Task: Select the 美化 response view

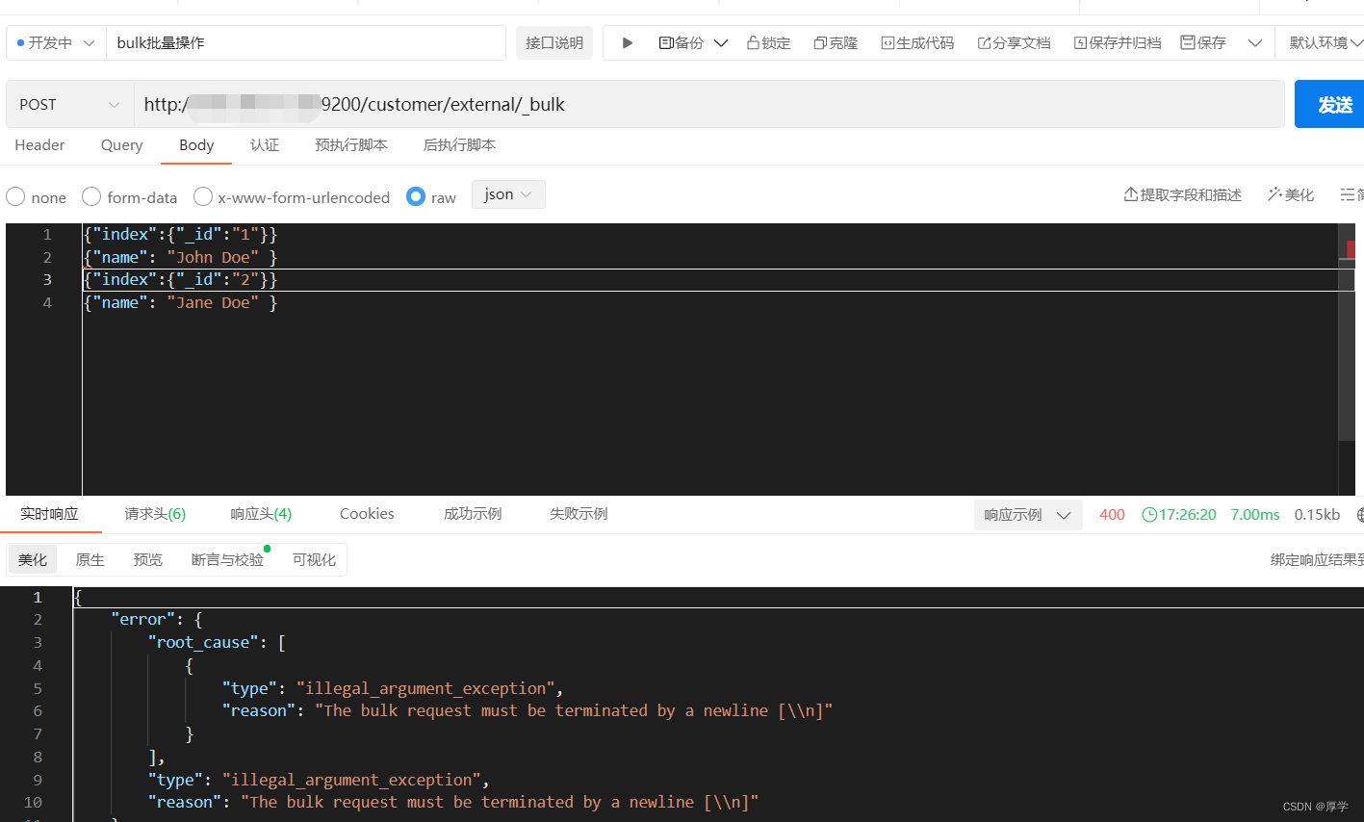Action: tap(33, 559)
